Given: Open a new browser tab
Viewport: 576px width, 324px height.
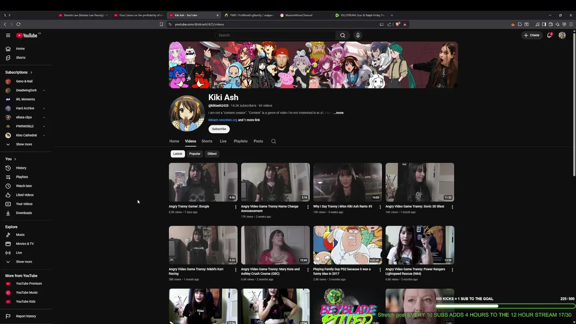Looking at the screenshot, I should coord(391,15).
